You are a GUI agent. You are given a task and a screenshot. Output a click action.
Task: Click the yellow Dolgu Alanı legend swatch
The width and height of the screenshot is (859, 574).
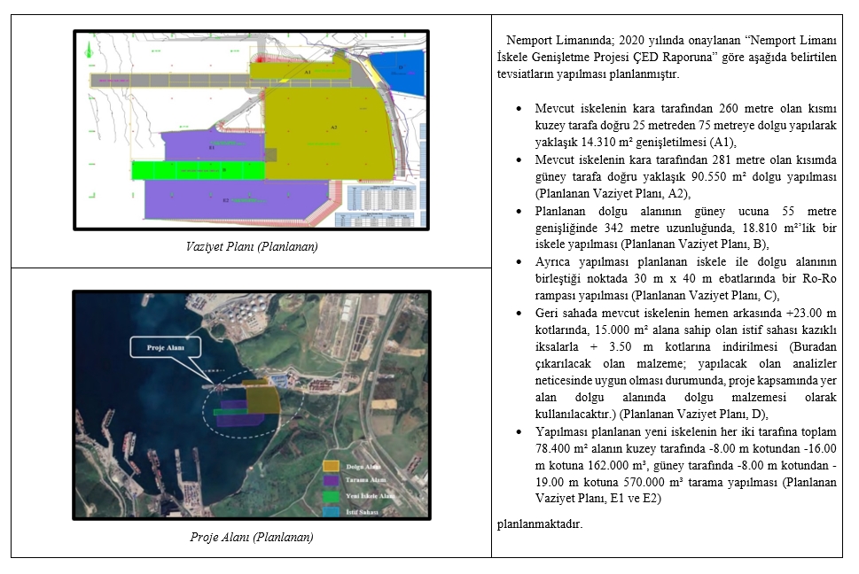(332, 466)
